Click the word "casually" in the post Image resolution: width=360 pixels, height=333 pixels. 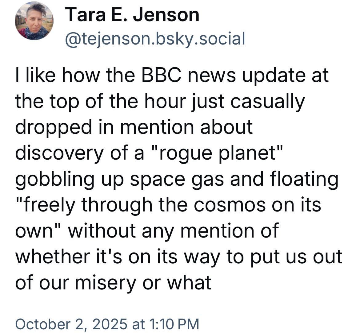[x=267, y=101]
